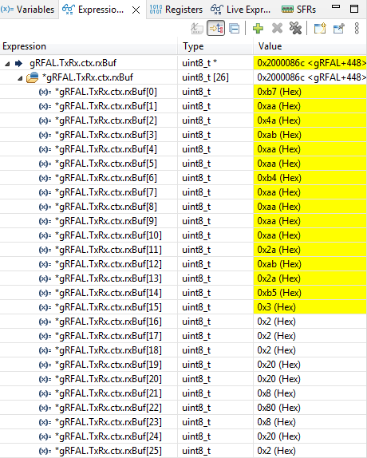Click folder icon of *gRFAL.TxRx.ctx.rxBuf
Viewport: 367px width, 458px height.
coord(32,77)
